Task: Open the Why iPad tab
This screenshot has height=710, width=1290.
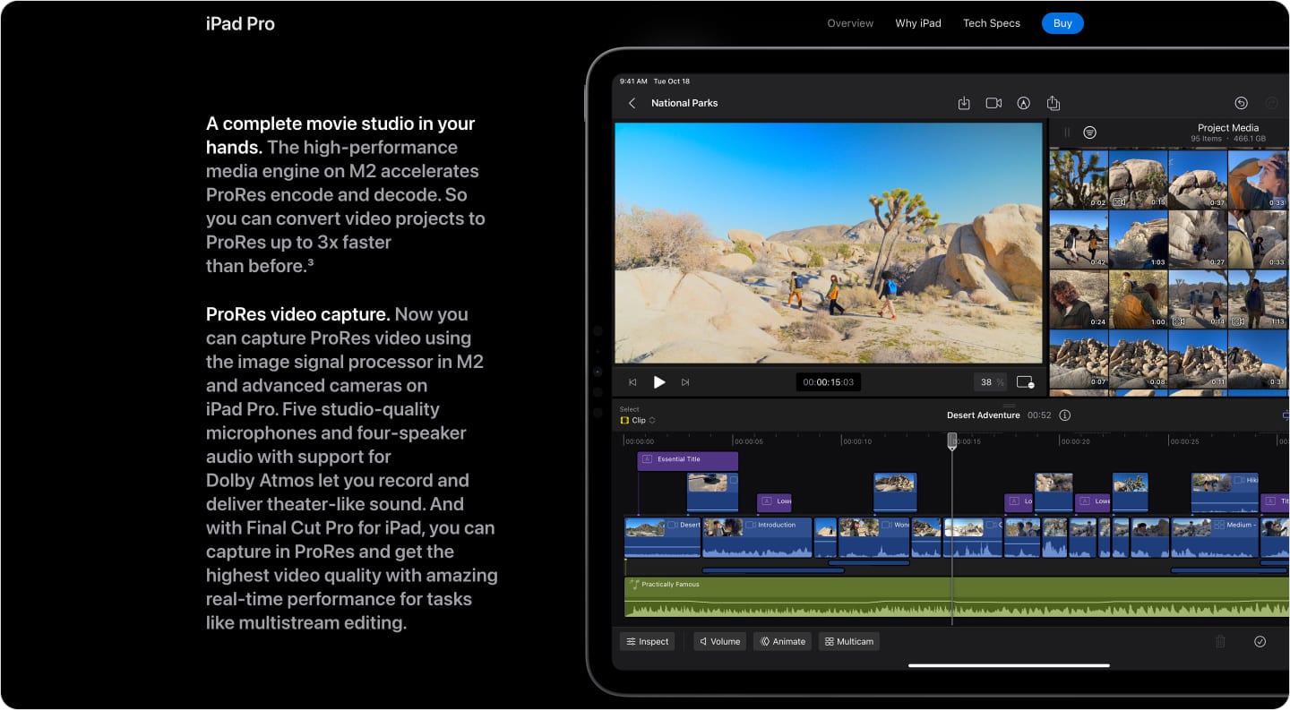Action: (x=918, y=23)
